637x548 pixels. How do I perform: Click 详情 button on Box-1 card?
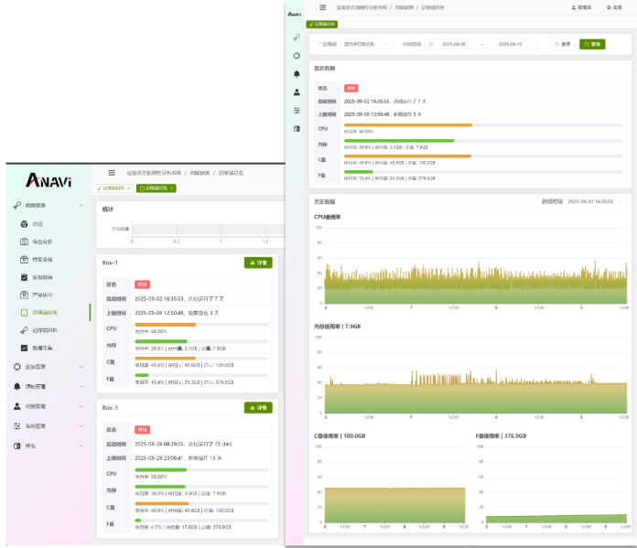(x=258, y=263)
